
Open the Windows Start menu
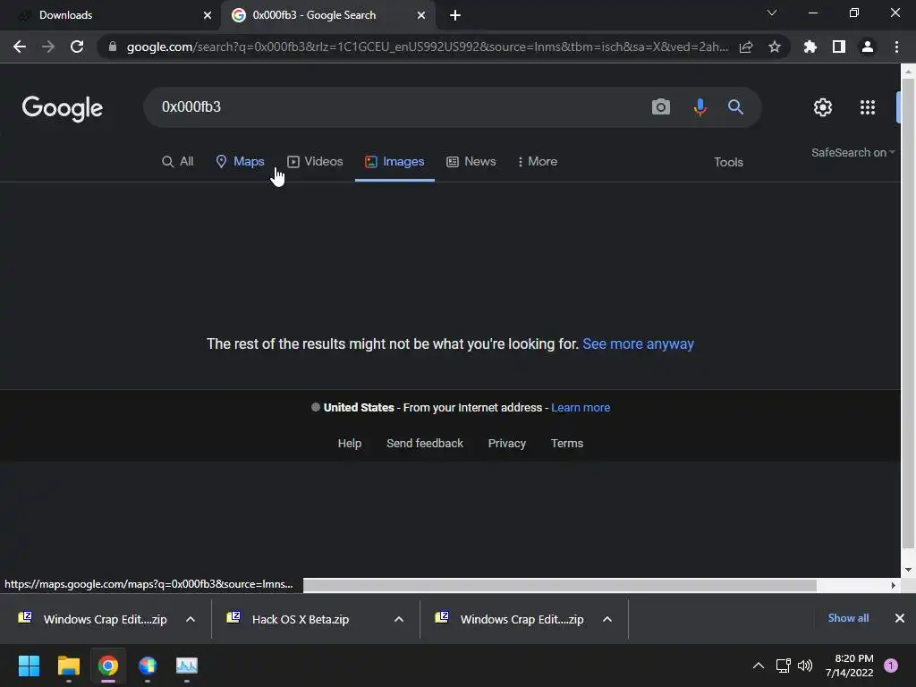[x=29, y=666]
